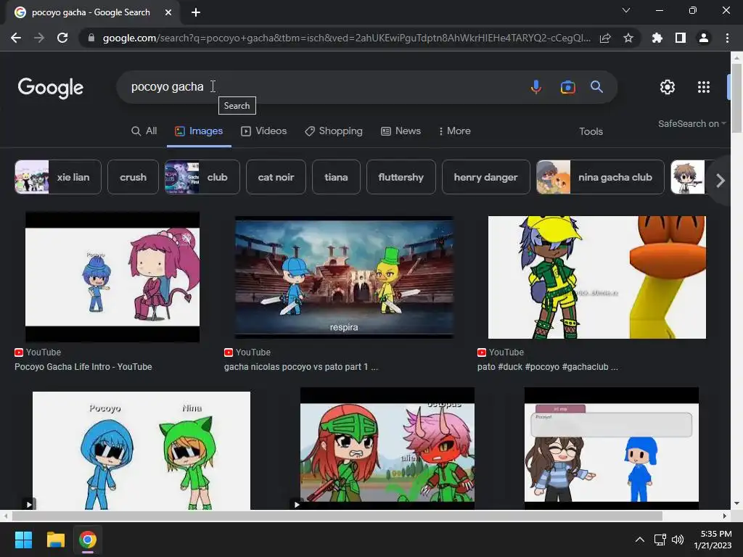
Task: Click the crush suggestion chip
Action: point(134,177)
